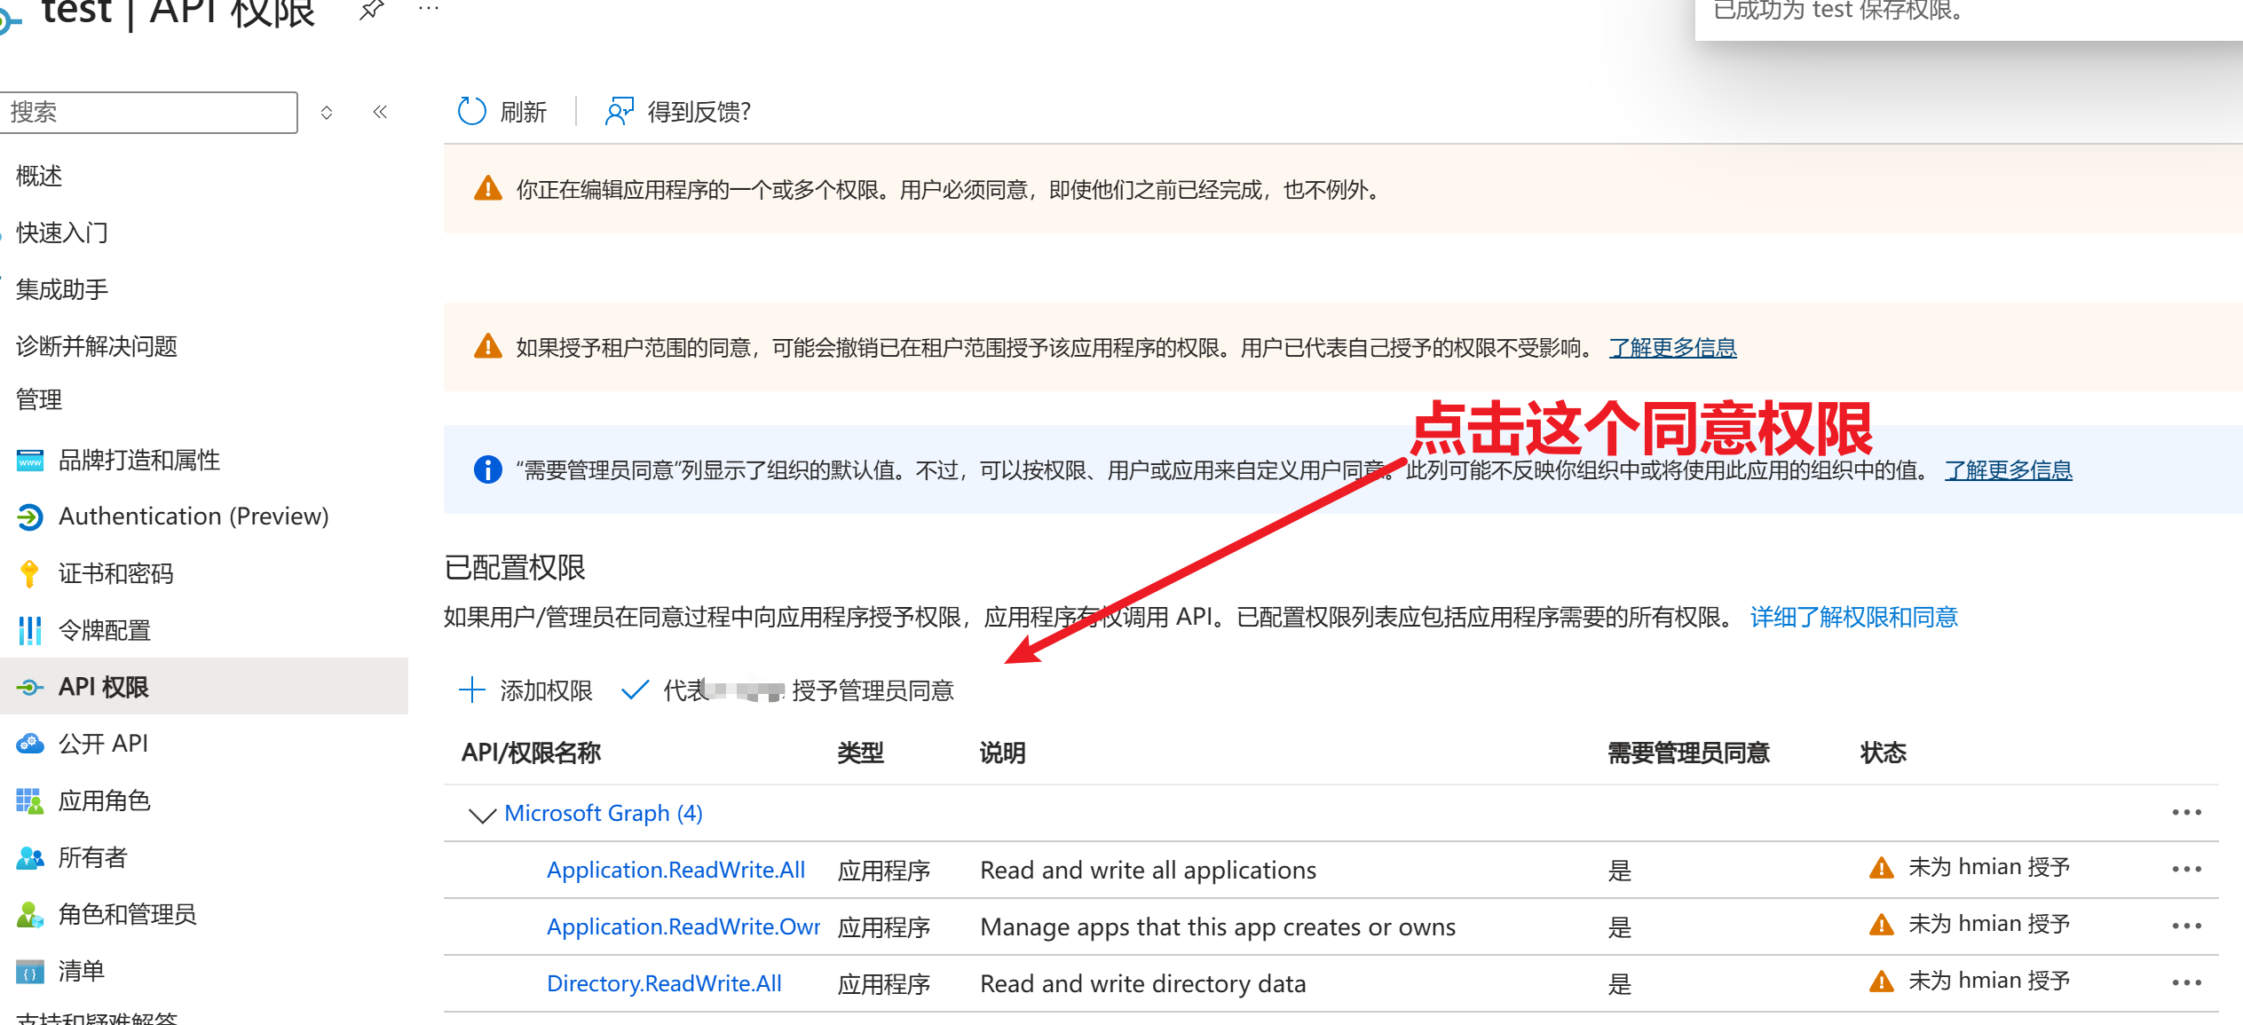Open 公开 API cloud icon item

click(x=29, y=744)
